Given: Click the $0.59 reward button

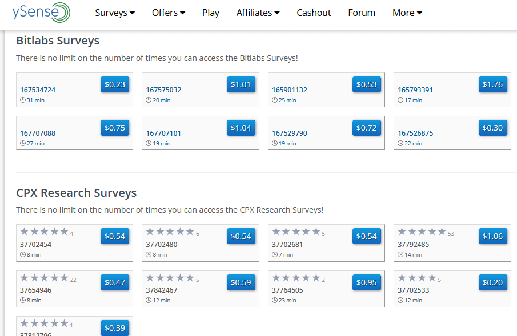Looking at the screenshot, I should (x=241, y=282).
